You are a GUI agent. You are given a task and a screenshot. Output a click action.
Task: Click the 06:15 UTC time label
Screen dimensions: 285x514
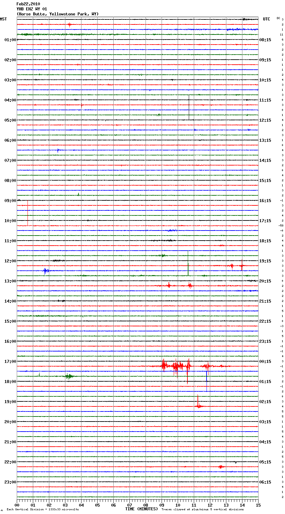coord(265,482)
